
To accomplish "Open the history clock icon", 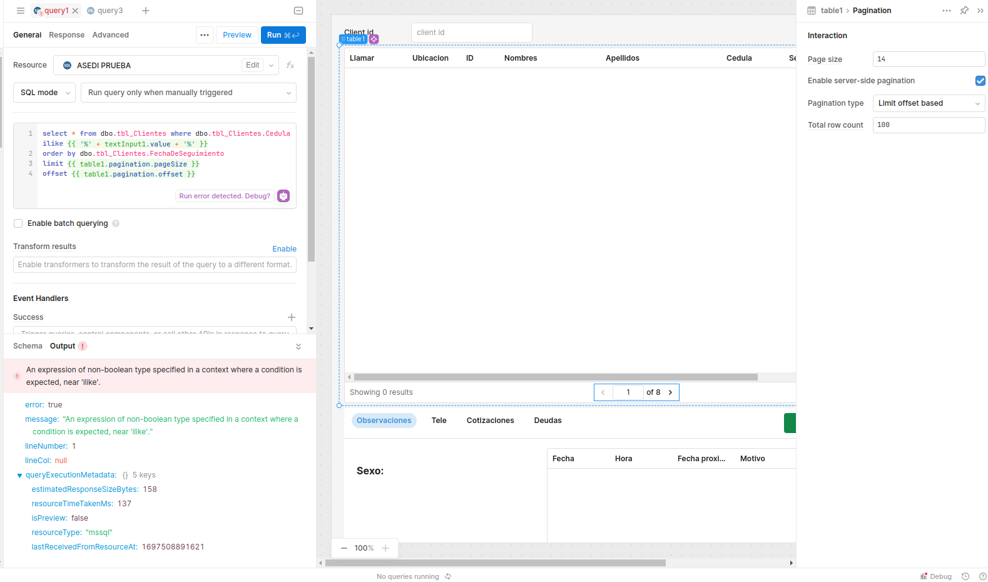I will coord(965,576).
